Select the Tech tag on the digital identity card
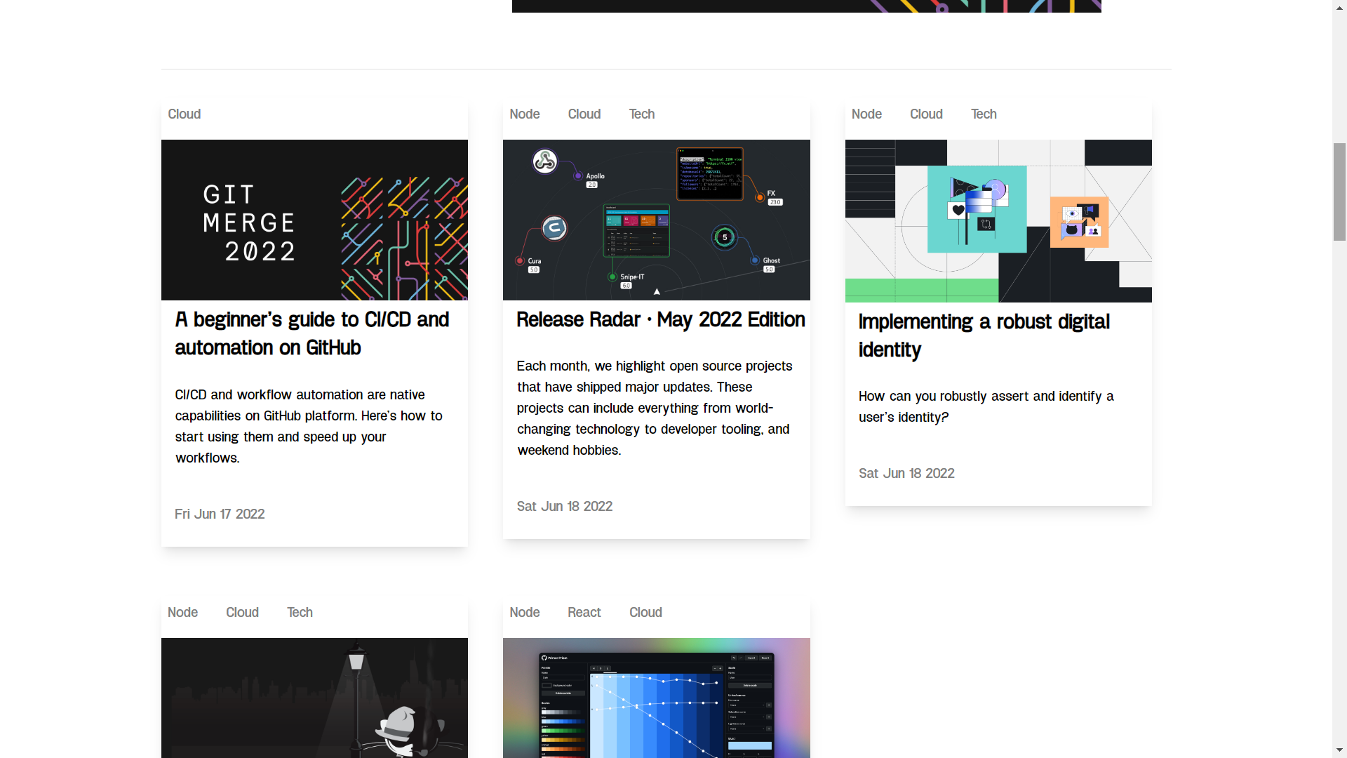Screen dimensions: 1347x758 pyautogui.click(x=984, y=114)
